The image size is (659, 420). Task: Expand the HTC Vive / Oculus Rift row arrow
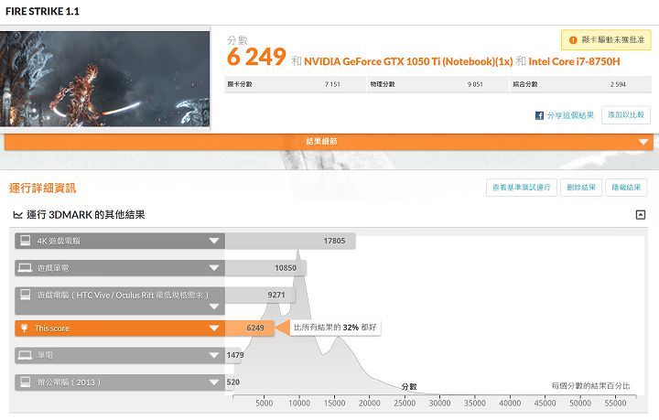[213, 296]
